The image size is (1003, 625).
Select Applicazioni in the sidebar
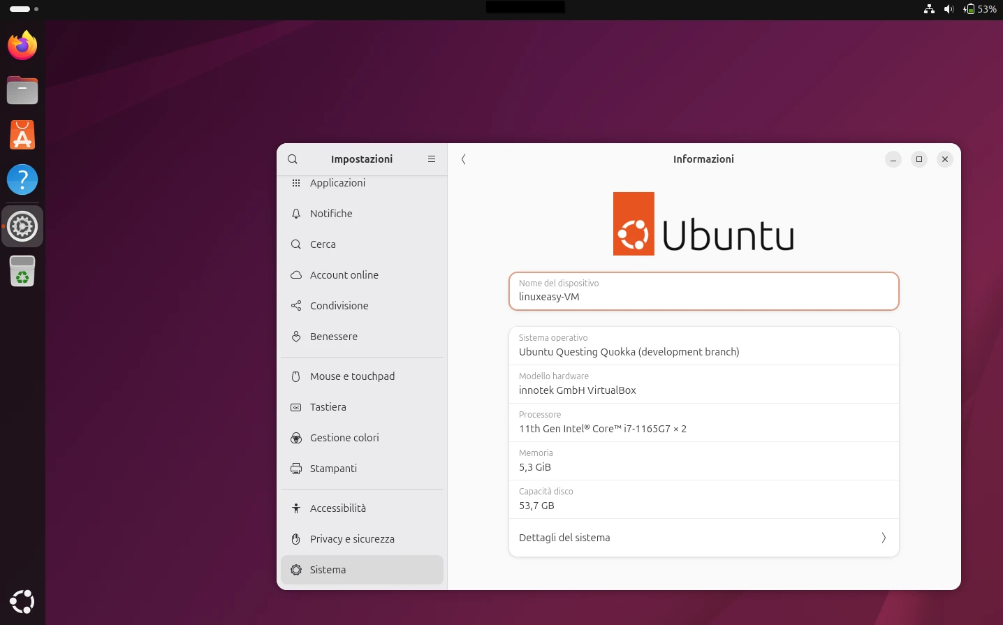point(337,182)
